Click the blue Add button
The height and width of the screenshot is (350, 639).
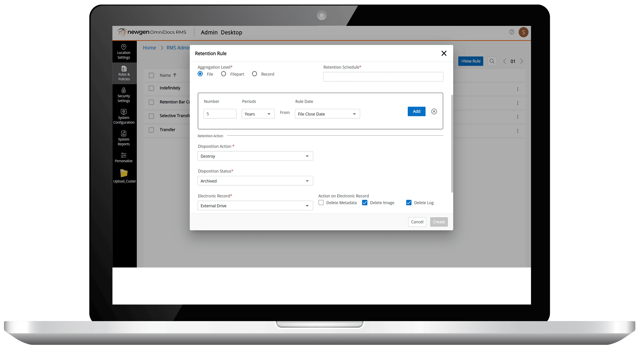tap(416, 111)
